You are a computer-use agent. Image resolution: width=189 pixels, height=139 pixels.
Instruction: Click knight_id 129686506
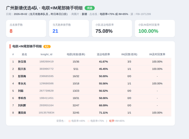coord(46,83)
